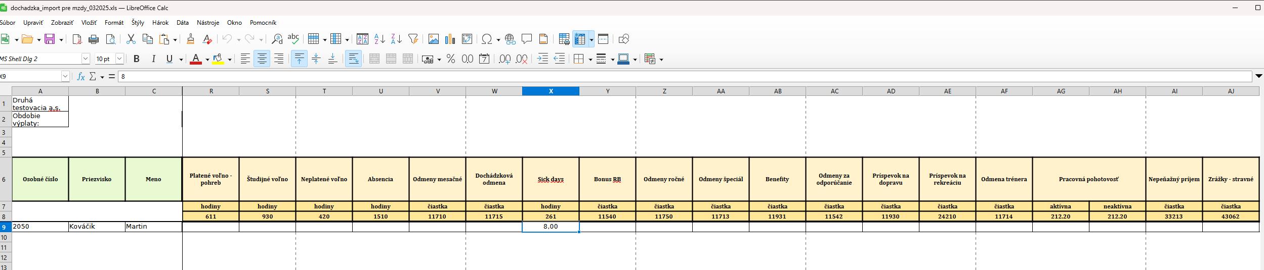The height and width of the screenshot is (270, 1264).
Task: Toggle Wrap Text button
Action: (x=353, y=59)
